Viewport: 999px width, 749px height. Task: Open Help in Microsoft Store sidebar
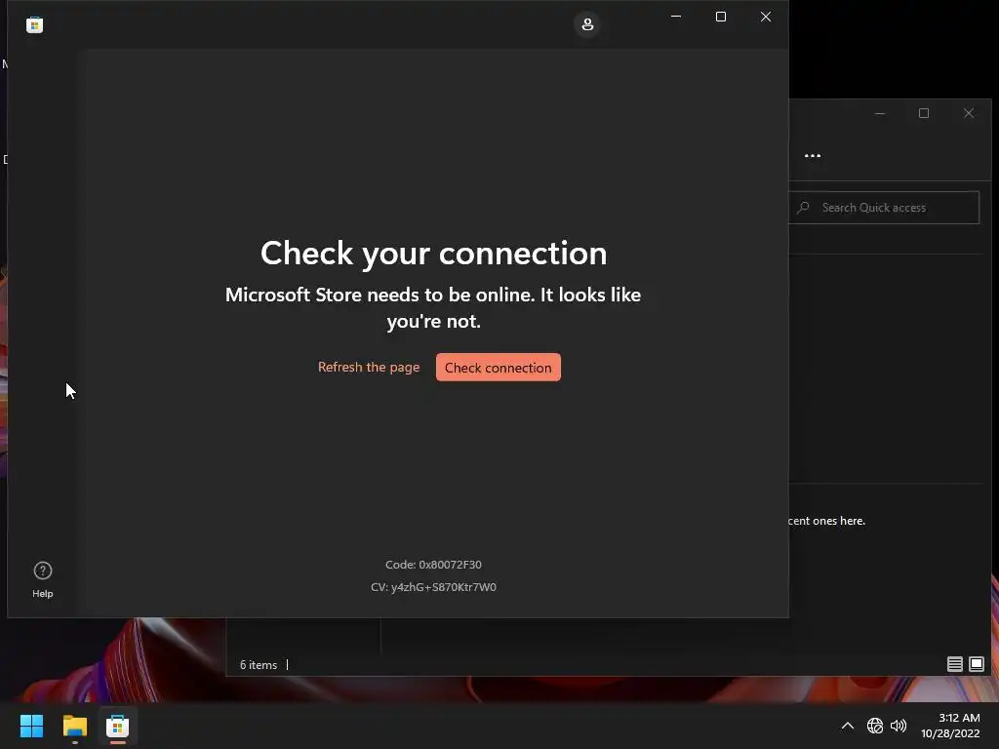pyautogui.click(x=43, y=579)
